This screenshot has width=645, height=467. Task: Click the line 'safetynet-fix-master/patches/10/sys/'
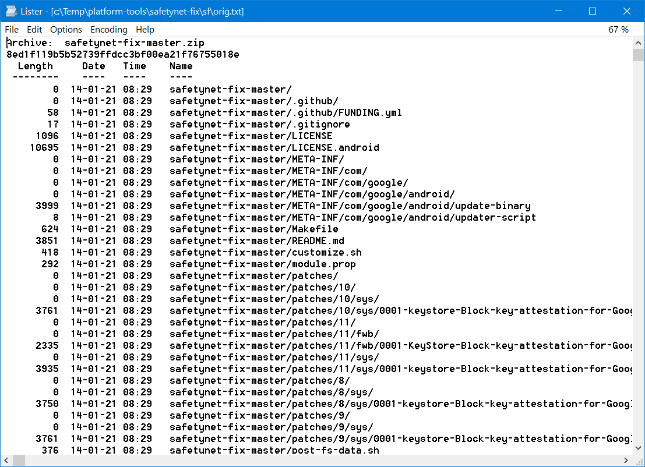274,299
